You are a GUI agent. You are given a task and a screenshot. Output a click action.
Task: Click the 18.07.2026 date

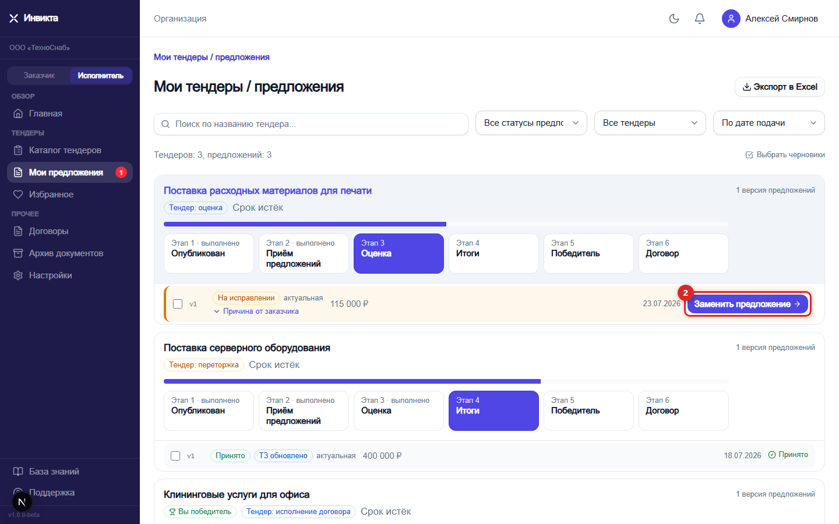(x=742, y=455)
